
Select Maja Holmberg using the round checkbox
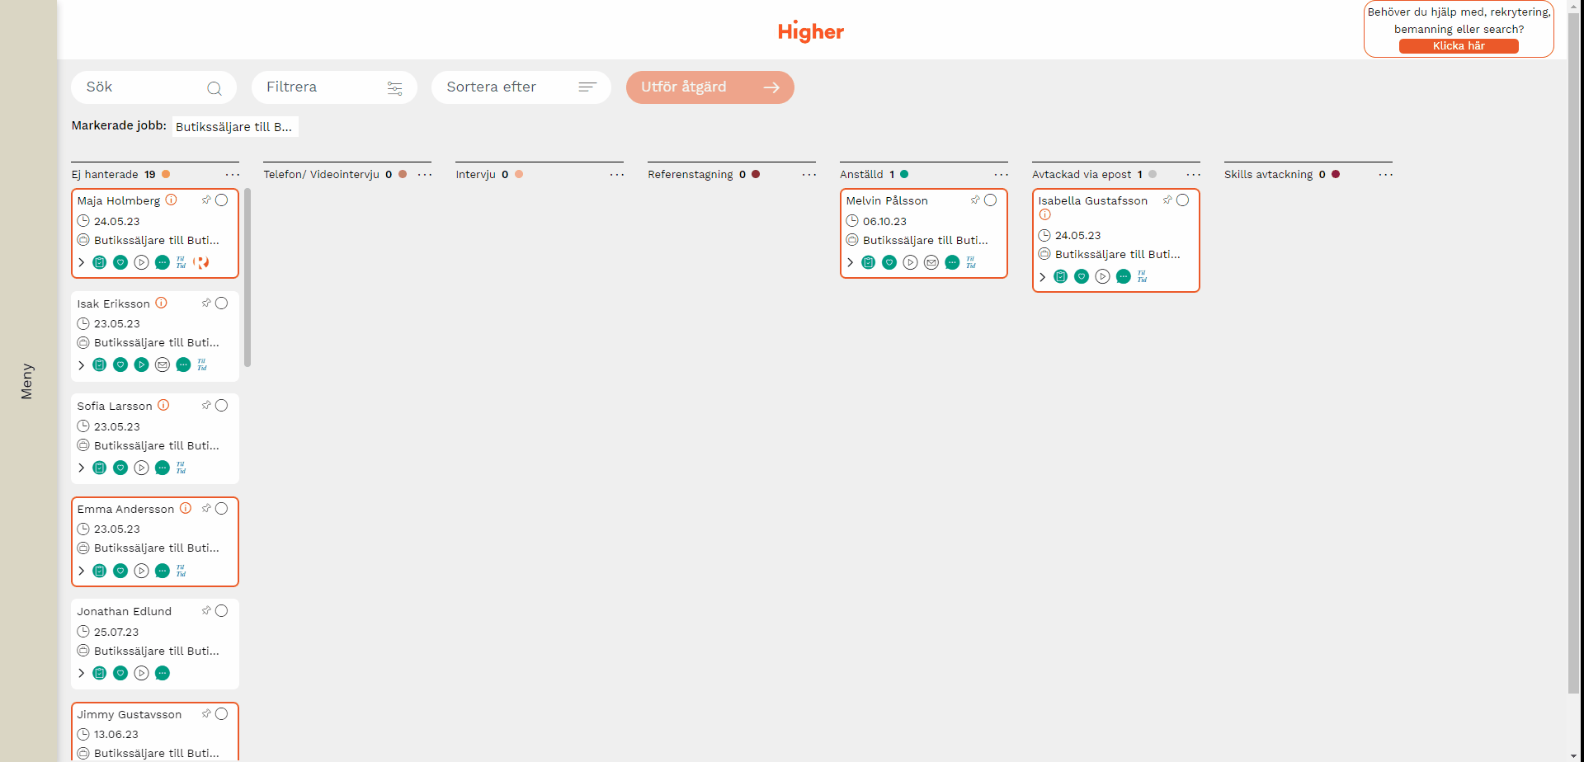222,200
